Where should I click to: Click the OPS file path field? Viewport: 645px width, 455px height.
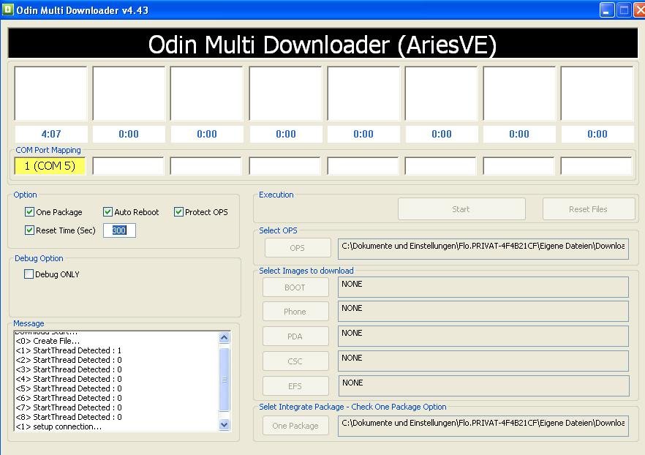tap(483, 249)
